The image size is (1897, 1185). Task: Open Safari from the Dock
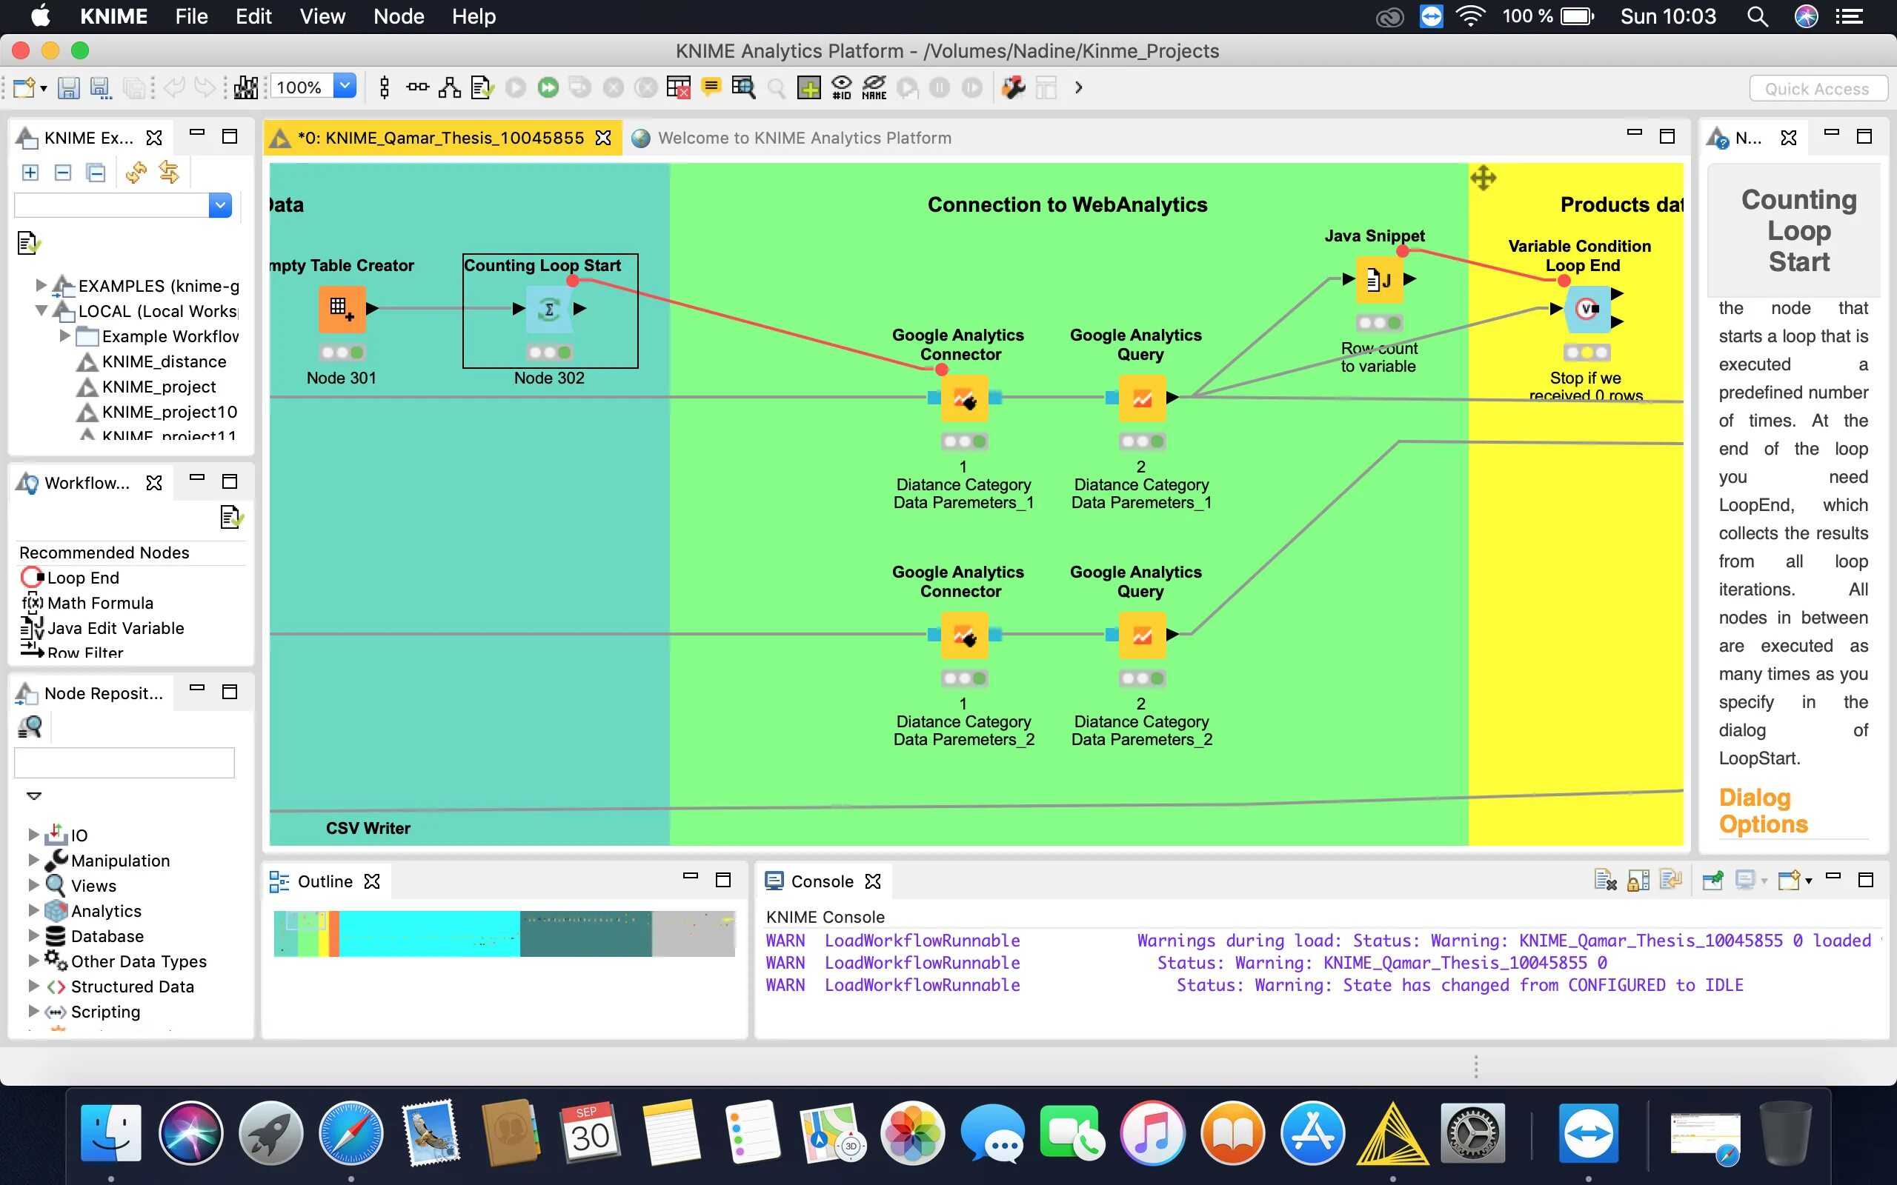[351, 1133]
